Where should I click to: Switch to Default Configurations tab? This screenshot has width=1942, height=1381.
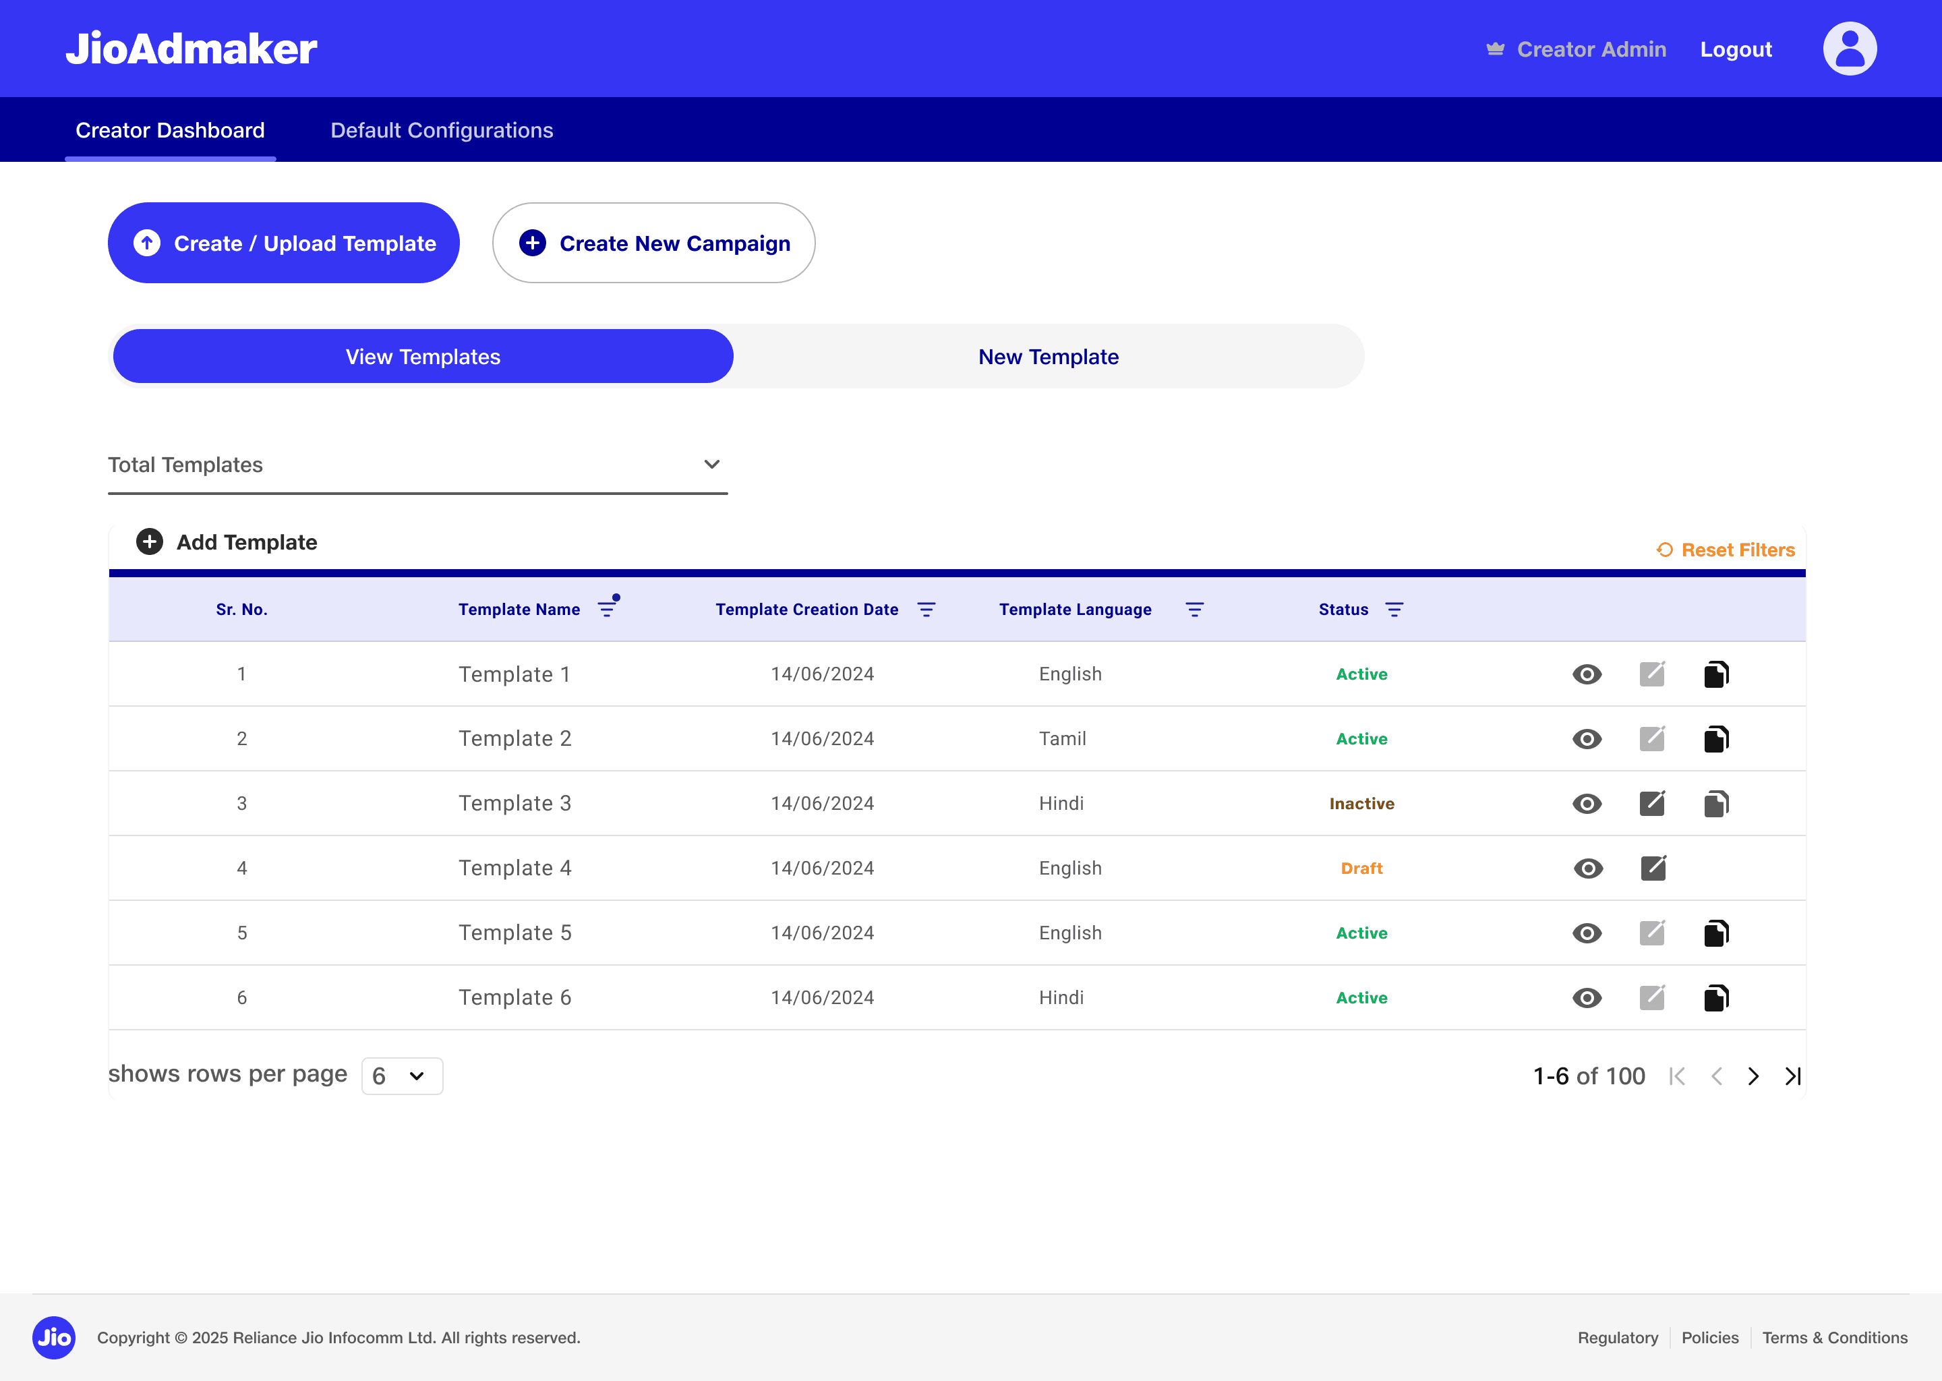[x=441, y=130]
